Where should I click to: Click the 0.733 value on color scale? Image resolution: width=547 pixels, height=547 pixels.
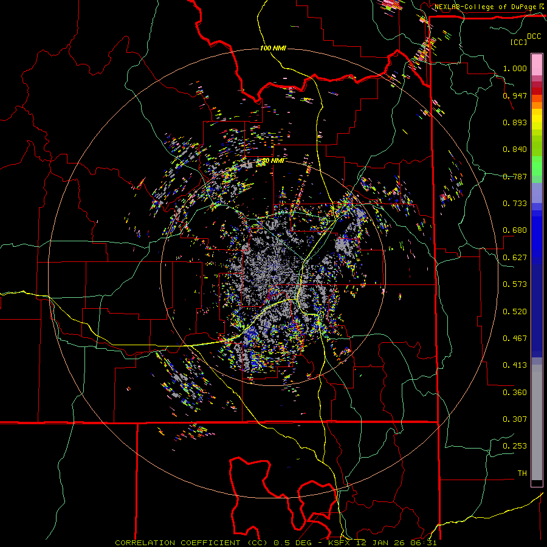[x=515, y=204]
